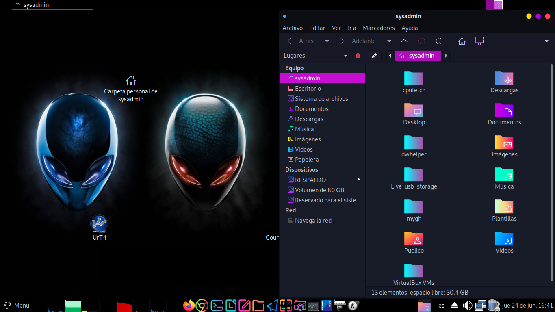Select Sistema de archivos in the sidebar
This screenshot has width=555, height=312.
tap(321, 98)
